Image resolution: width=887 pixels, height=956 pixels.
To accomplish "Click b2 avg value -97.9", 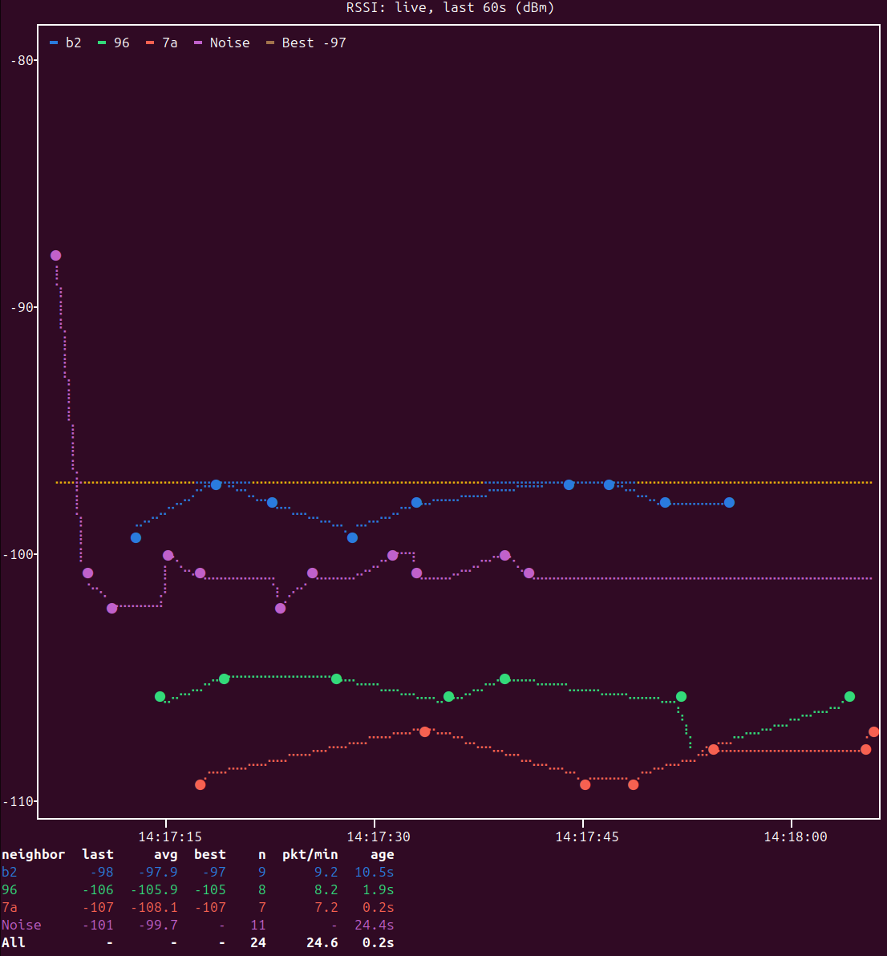I will pos(158,872).
